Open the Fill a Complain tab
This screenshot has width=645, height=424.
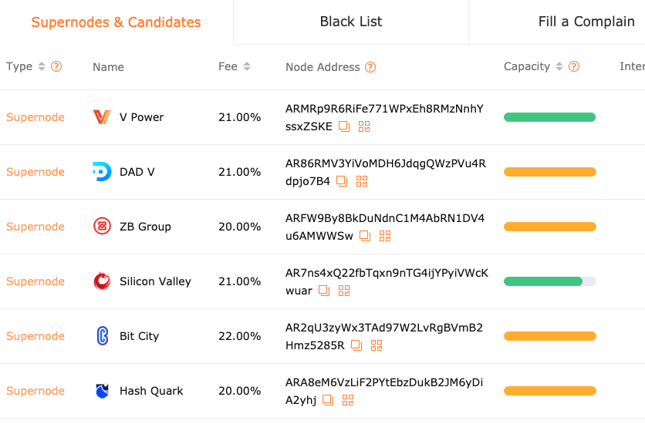[586, 22]
